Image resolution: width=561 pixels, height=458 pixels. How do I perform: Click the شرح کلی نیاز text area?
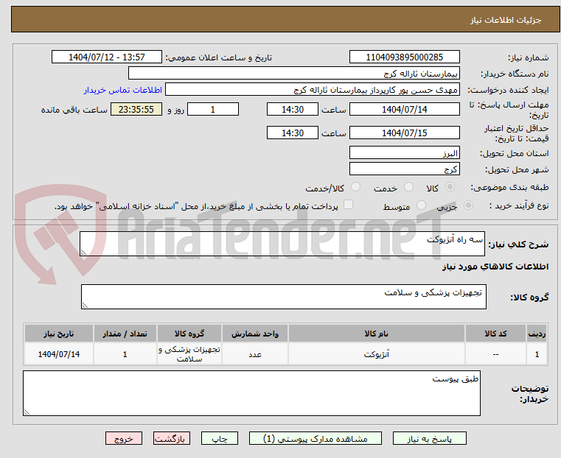tap(282, 244)
